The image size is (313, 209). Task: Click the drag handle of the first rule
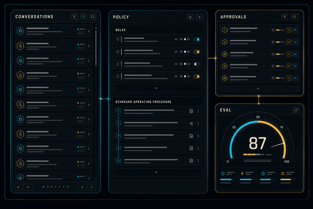coord(118,39)
